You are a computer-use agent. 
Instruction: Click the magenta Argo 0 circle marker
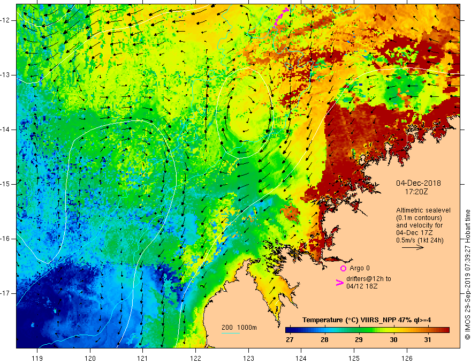point(343,268)
